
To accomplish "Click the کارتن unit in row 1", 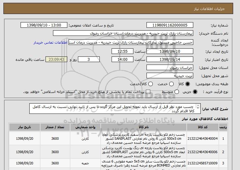I will pos(85,139).
